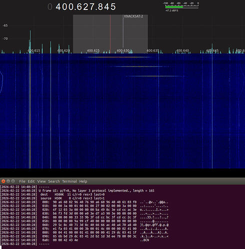The width and height of the screenshot is (245, 249).
Task: Click the tallest spectrum peak near 400.615
Action: [x=30, y=41]
